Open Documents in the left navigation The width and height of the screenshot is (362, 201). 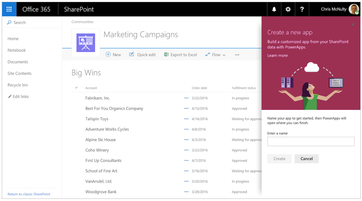(18, 62)
